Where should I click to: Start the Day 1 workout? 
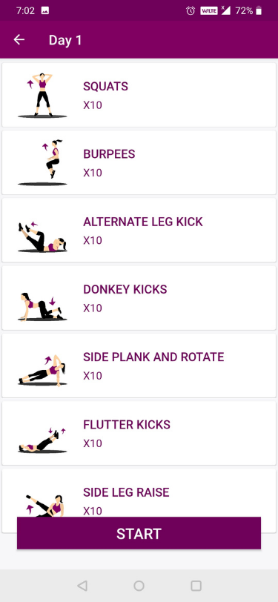(x=139, y=533)
